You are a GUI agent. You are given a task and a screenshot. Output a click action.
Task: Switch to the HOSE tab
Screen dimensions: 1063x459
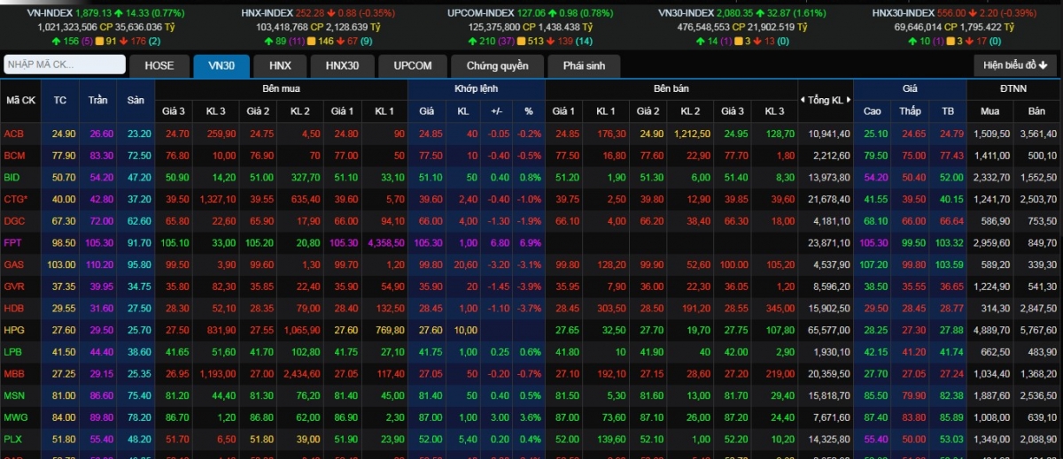click(x=159, y=65)
